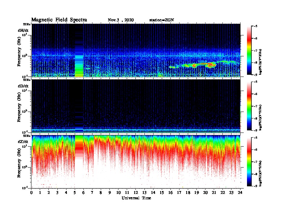Click the 'Frequency (Hz)' label of the dD/dt panel
Viewport: 286px width, 221px height.
tap(19, 107)
